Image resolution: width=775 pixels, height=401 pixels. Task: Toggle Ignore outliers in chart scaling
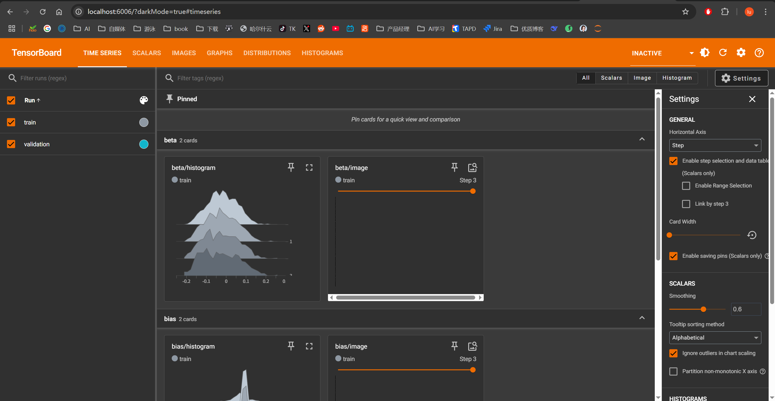coord(673,353)
